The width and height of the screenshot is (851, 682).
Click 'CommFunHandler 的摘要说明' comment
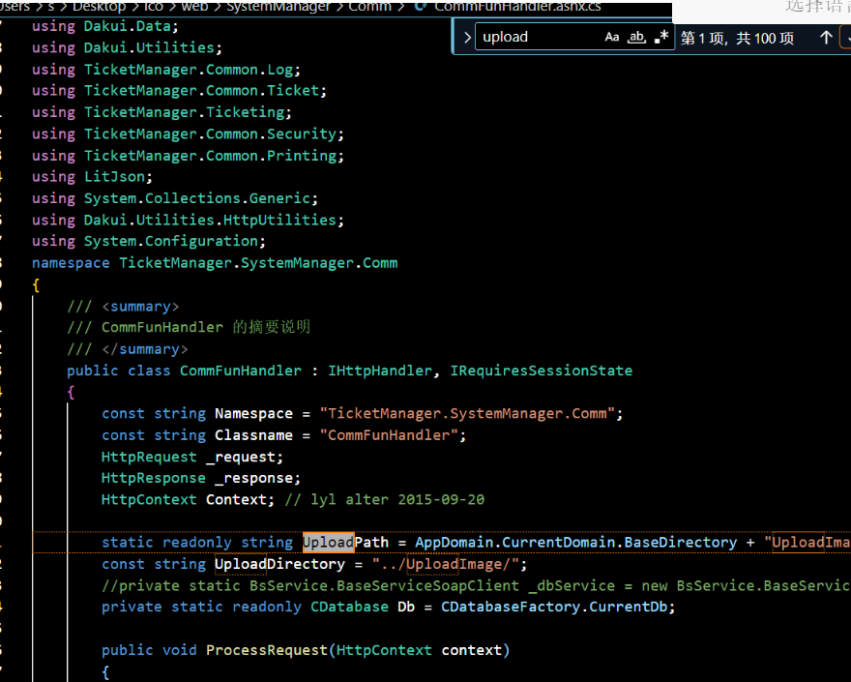tap(206, 327)
